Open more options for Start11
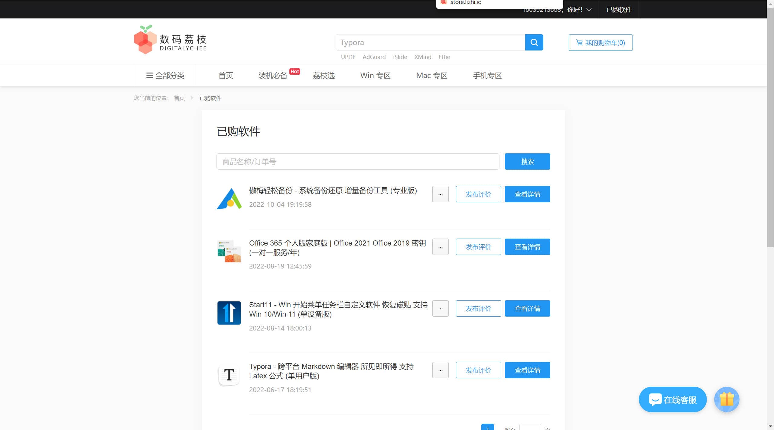Image resolution: width=774 pixels, height=430 pixels. [440, 308]
